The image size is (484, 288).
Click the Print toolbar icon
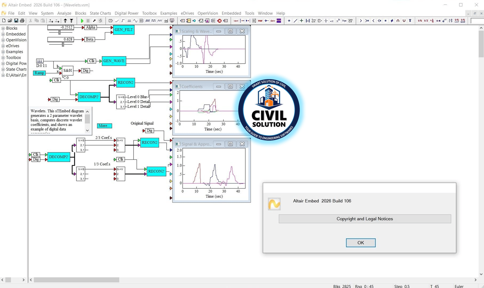click(22, 21)
